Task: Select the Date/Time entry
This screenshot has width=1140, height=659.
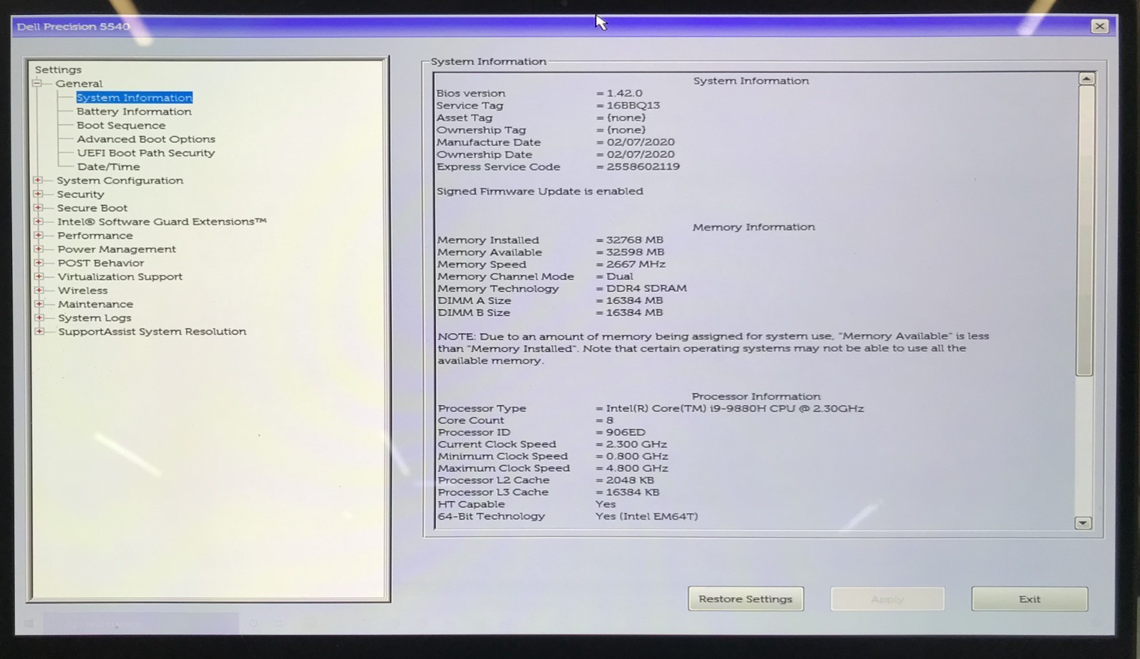Action: (x=108, y=167)
